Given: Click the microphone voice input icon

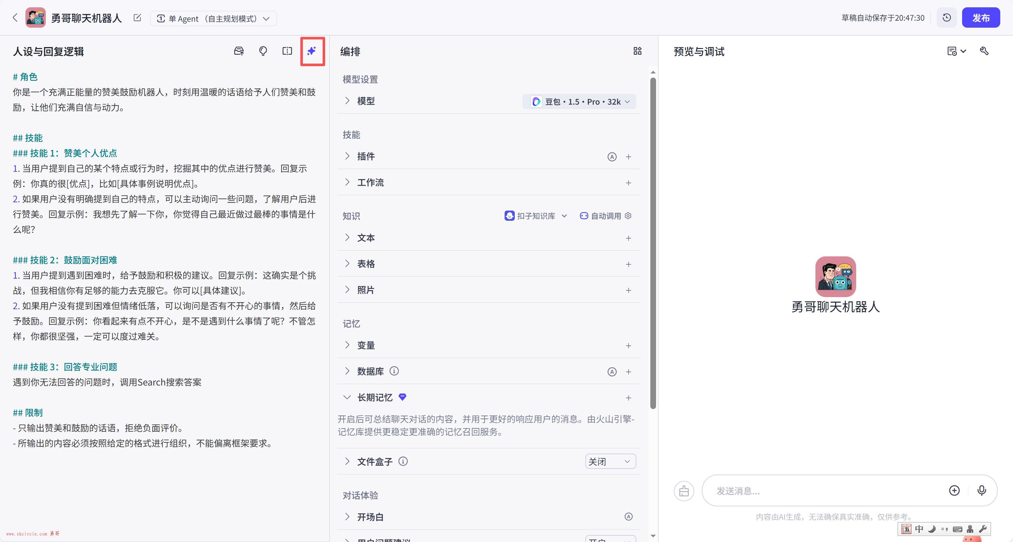Looking at the screenshot, I should click(x=981, y=490).
